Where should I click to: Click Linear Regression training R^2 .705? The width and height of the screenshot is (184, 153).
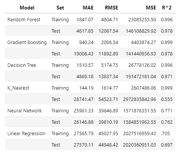tap(165, 134)
